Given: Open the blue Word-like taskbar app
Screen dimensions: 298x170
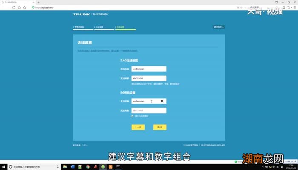Looking at the screenshot, I should pos(73,167).
